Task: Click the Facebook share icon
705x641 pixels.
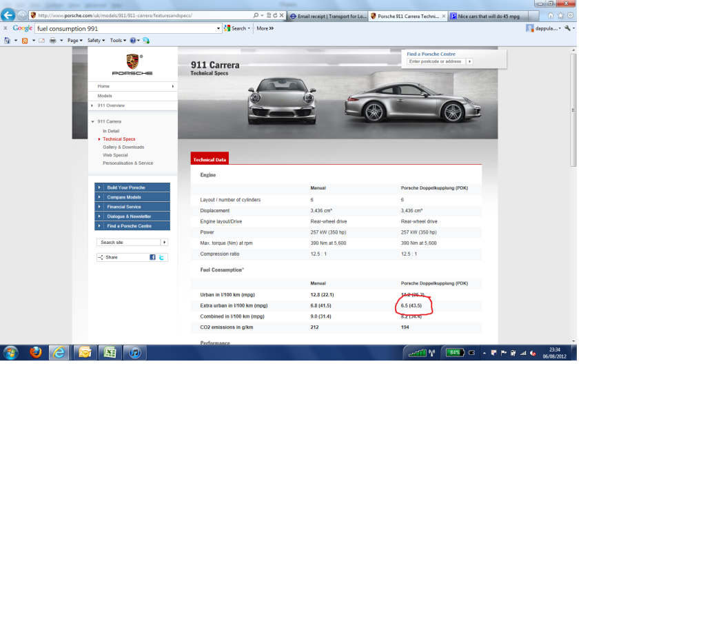Action: click(x=152, y=257)
